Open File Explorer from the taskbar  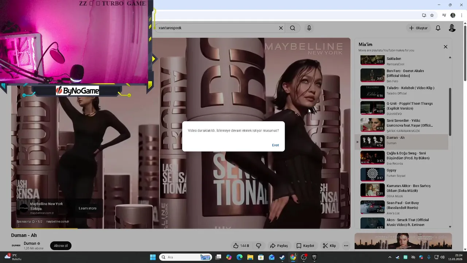coord(250,257)
